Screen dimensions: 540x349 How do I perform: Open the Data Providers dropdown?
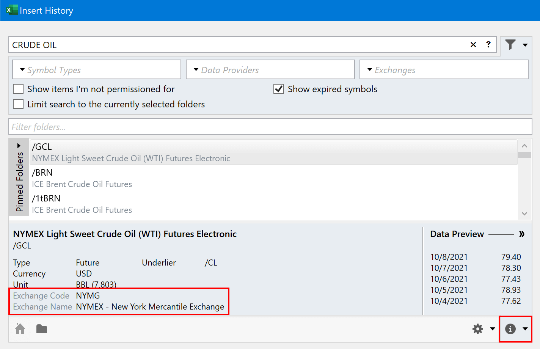click(x=270, y=70)
